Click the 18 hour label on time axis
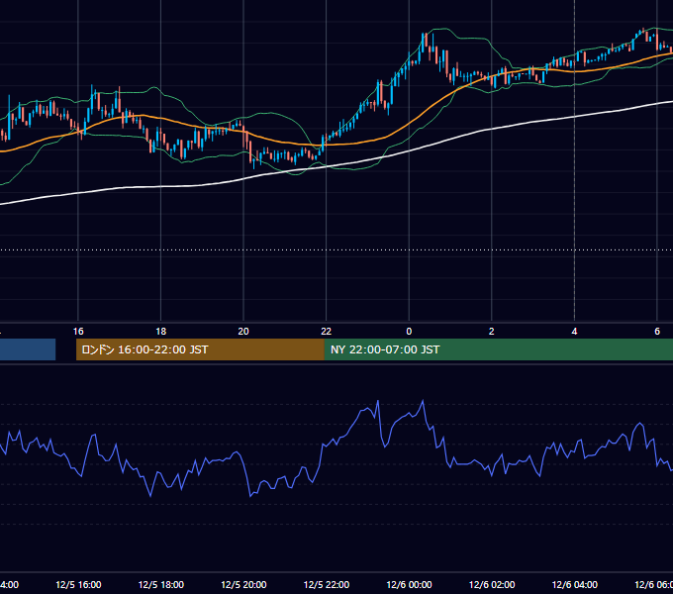This screenshot has width=673, height=594. (x=161, y=332)
